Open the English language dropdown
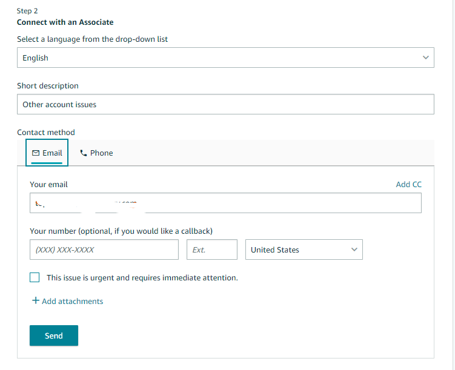The image size is (455, 370). point(225,58)
